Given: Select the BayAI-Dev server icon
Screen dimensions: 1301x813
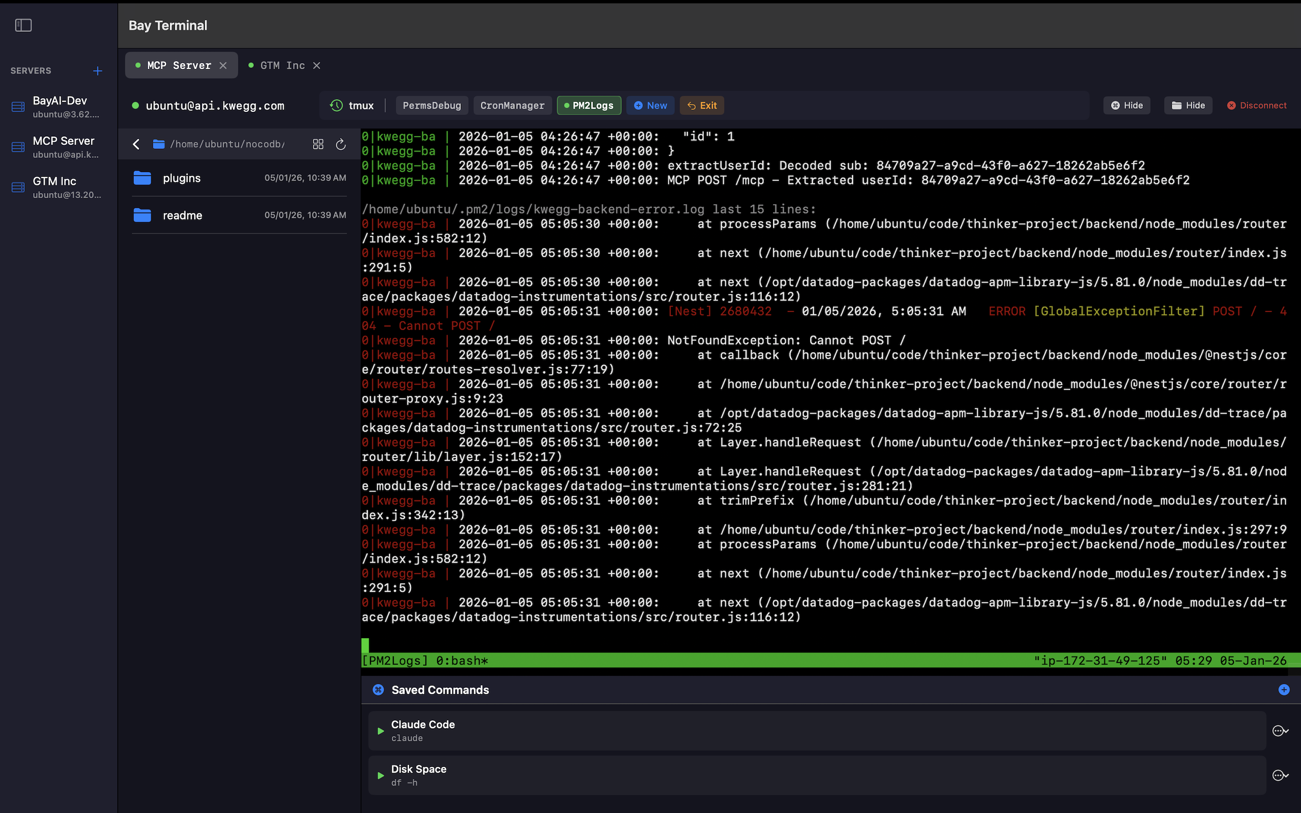Looking at the screenshot, I should [18, 106].
